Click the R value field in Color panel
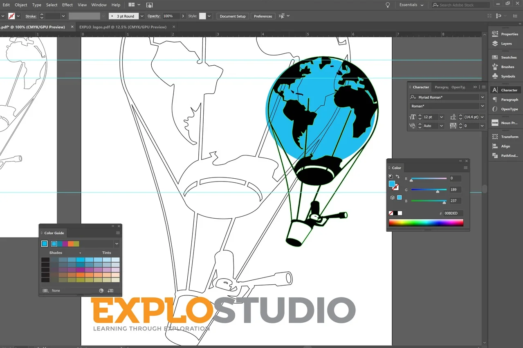 pos(455,178)
